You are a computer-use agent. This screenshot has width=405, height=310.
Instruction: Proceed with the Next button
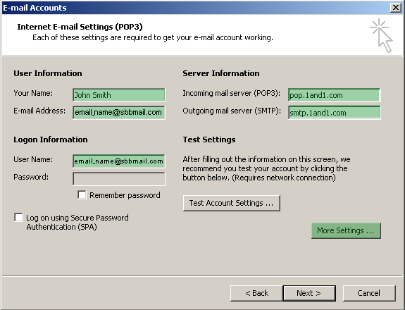(x=309, y=293)
